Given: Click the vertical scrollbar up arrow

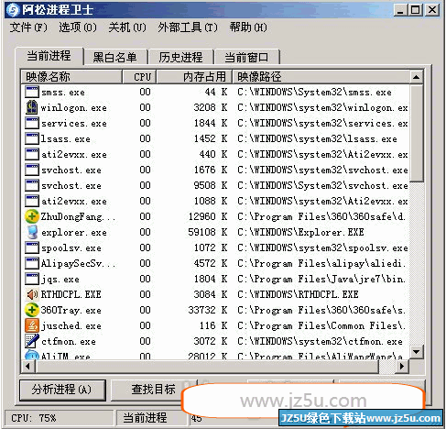Looking at the screenshot, I should coord(416,77).
